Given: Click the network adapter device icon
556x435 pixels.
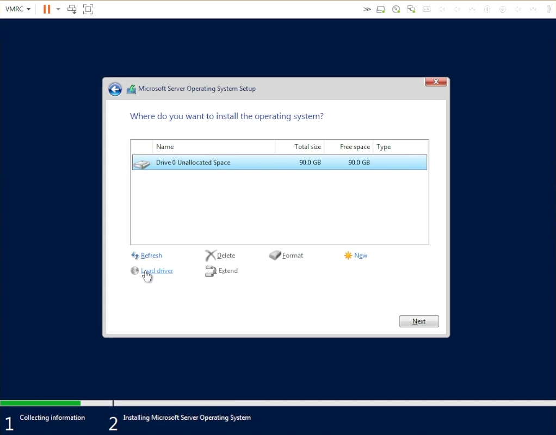Looking at the screenshot, I should click(411, 9).
